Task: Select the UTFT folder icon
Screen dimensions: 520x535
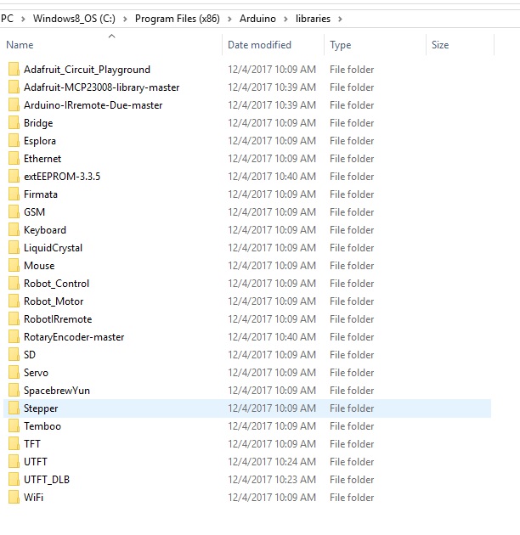Action: point(14,461)
